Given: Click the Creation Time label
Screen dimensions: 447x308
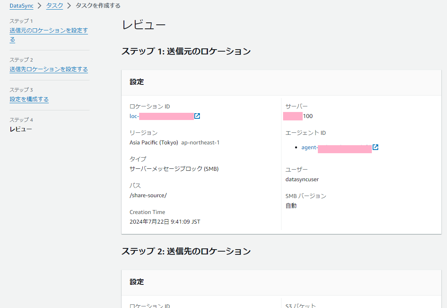Looking at the screenshot, I should 148,212.
